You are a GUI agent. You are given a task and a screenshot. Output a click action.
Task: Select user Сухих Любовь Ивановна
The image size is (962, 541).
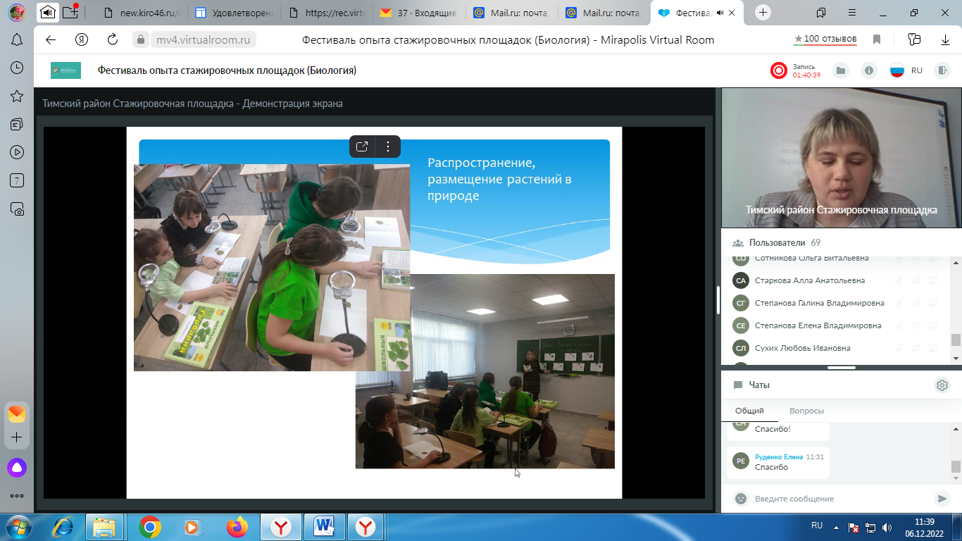coord(802,348)
